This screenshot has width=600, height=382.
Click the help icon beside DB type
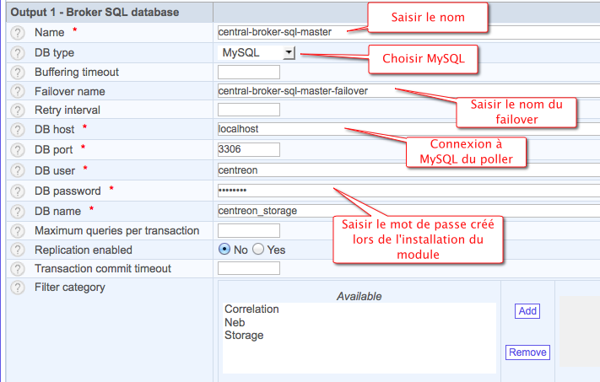click(17, 52)
